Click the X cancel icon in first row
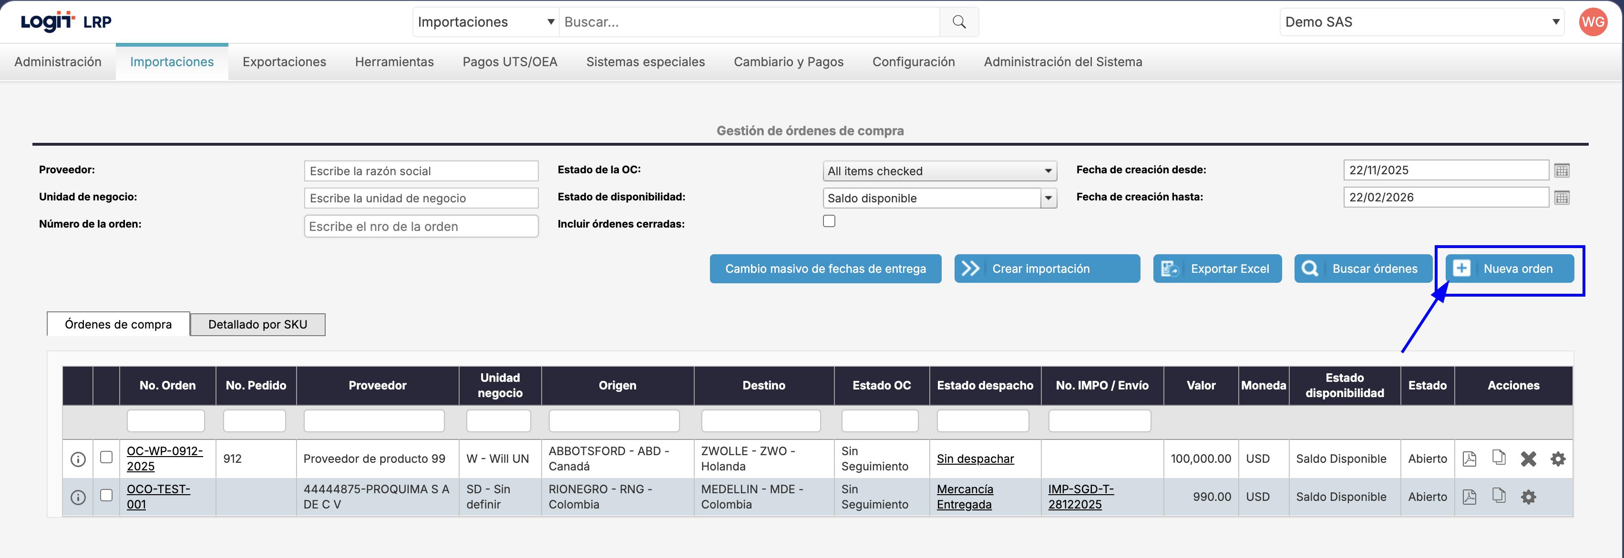This screenshot has height=558, width=1624. 1528,458
